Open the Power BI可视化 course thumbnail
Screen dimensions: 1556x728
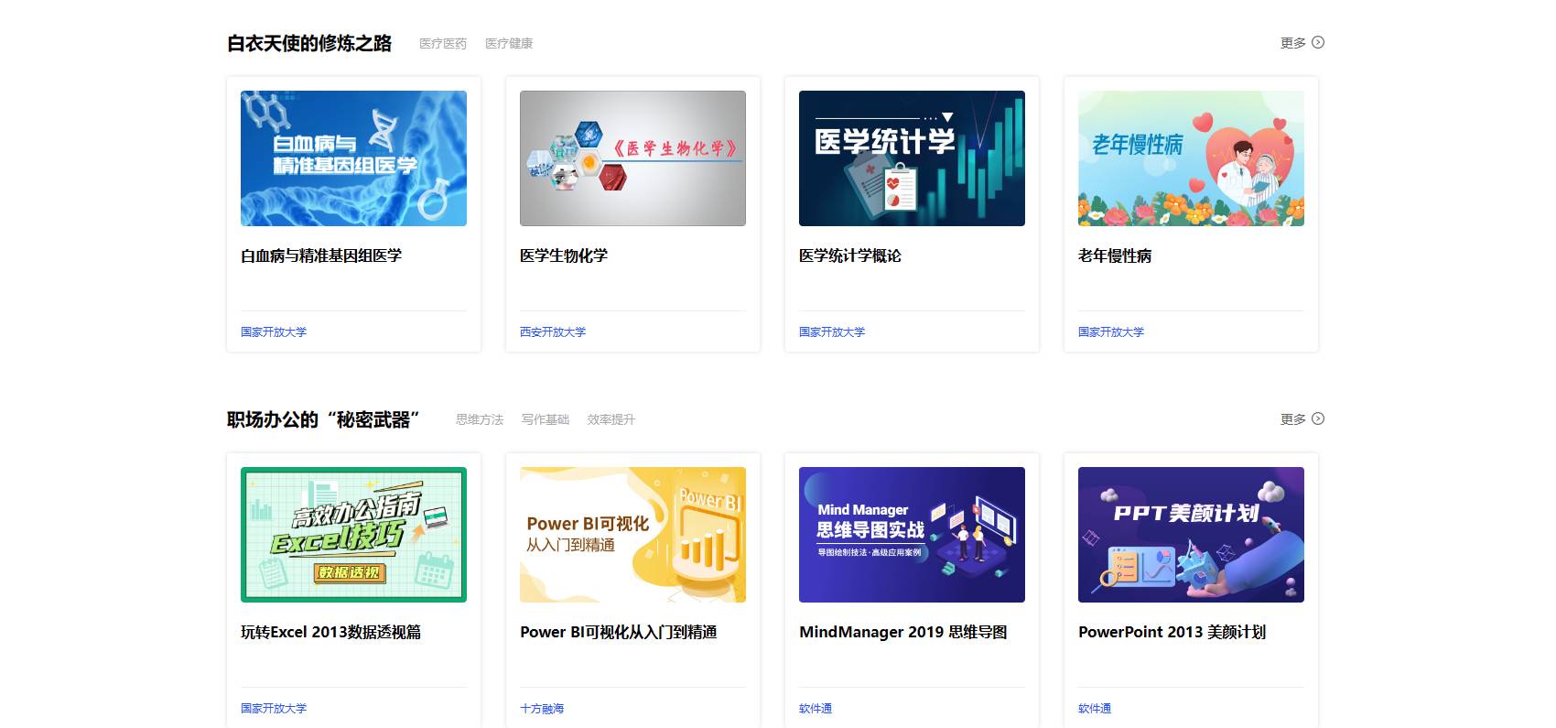coord(632,535)
